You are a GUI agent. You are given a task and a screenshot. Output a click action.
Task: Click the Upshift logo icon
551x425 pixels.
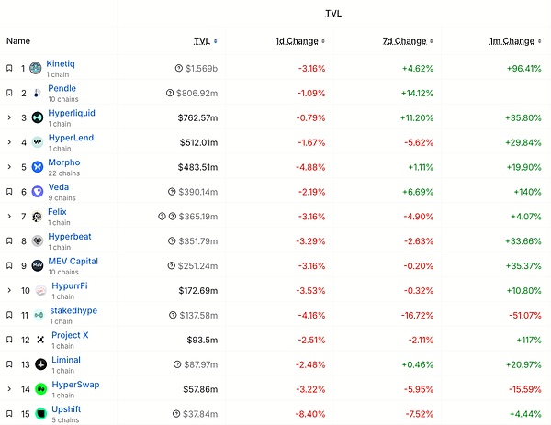coord(40,414)
